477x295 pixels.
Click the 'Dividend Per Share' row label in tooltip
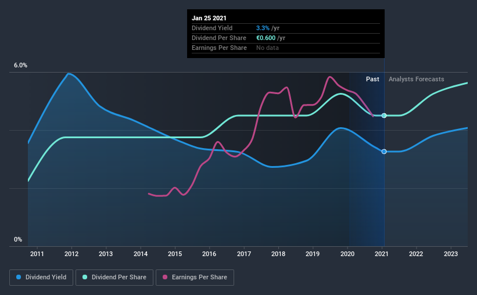(218, 38)
